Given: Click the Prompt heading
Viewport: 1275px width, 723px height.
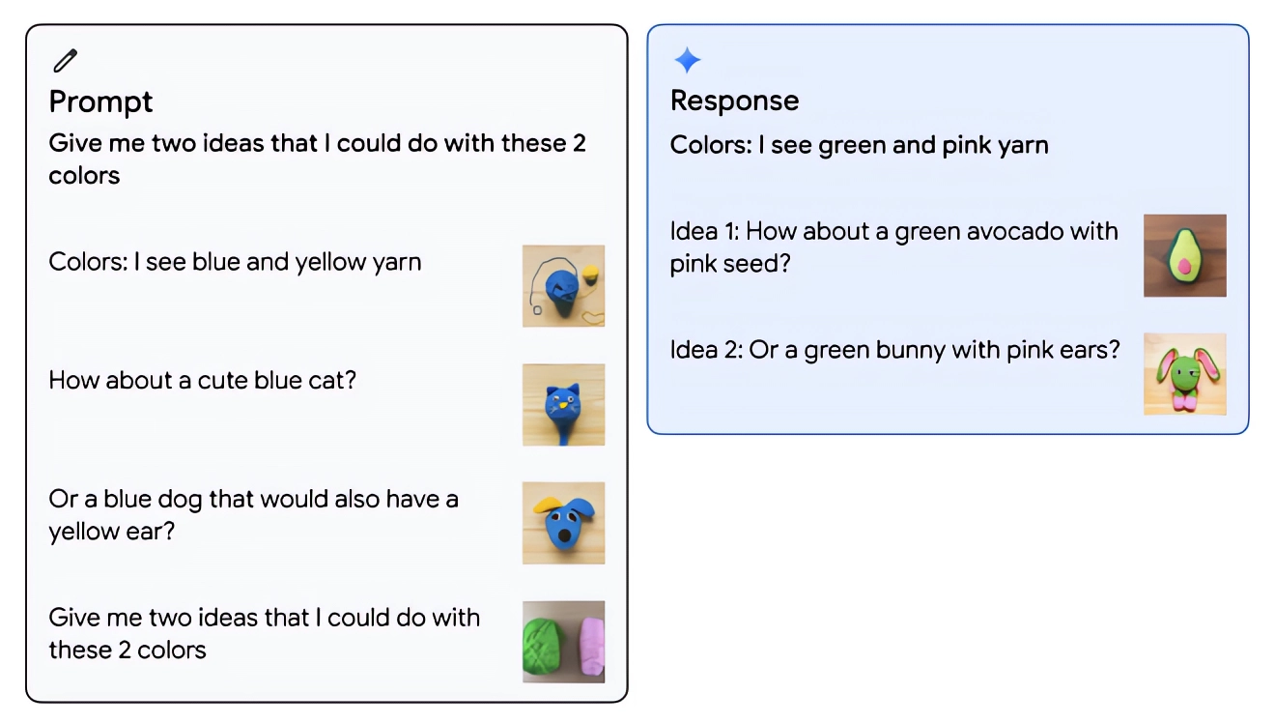Looking at the screenshot, I should (100, 101).
